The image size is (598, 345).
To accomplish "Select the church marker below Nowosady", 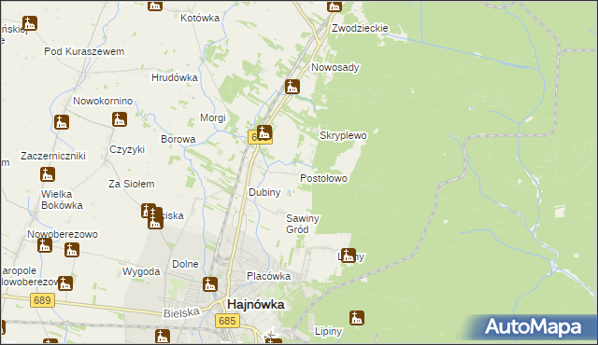I will coord(292,87).
